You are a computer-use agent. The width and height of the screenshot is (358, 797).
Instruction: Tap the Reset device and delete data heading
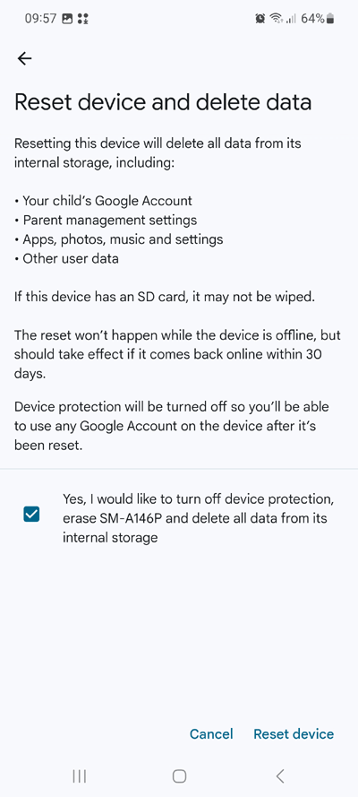pyautogui.click(x=163, y=102)
